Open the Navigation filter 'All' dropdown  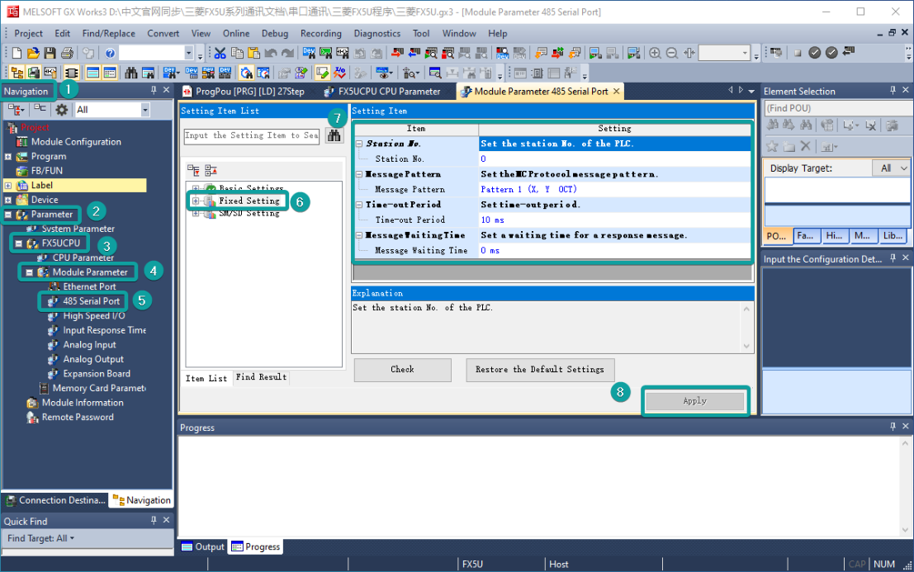145,110
